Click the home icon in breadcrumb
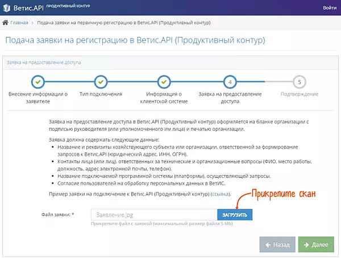 click(6, 23)
